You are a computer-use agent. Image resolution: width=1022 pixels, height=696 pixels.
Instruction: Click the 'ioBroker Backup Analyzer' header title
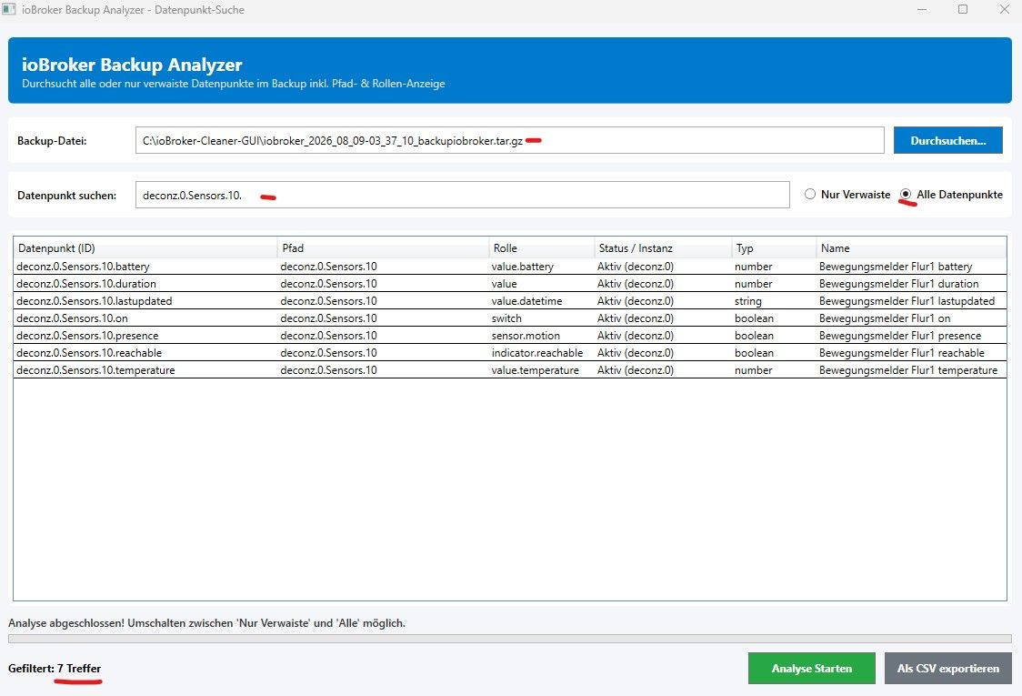click(x=132, y=65)
